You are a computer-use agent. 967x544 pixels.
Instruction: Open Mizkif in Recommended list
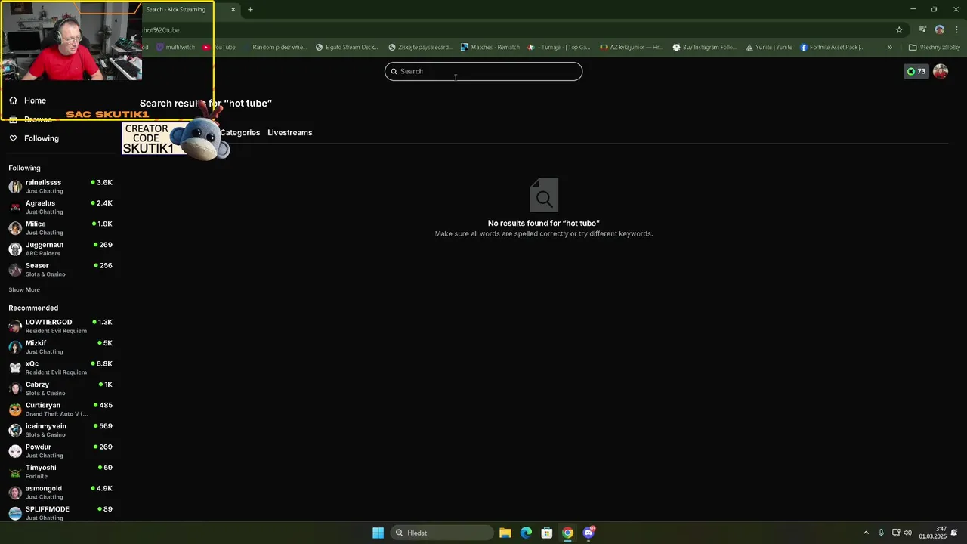(60, 347)
